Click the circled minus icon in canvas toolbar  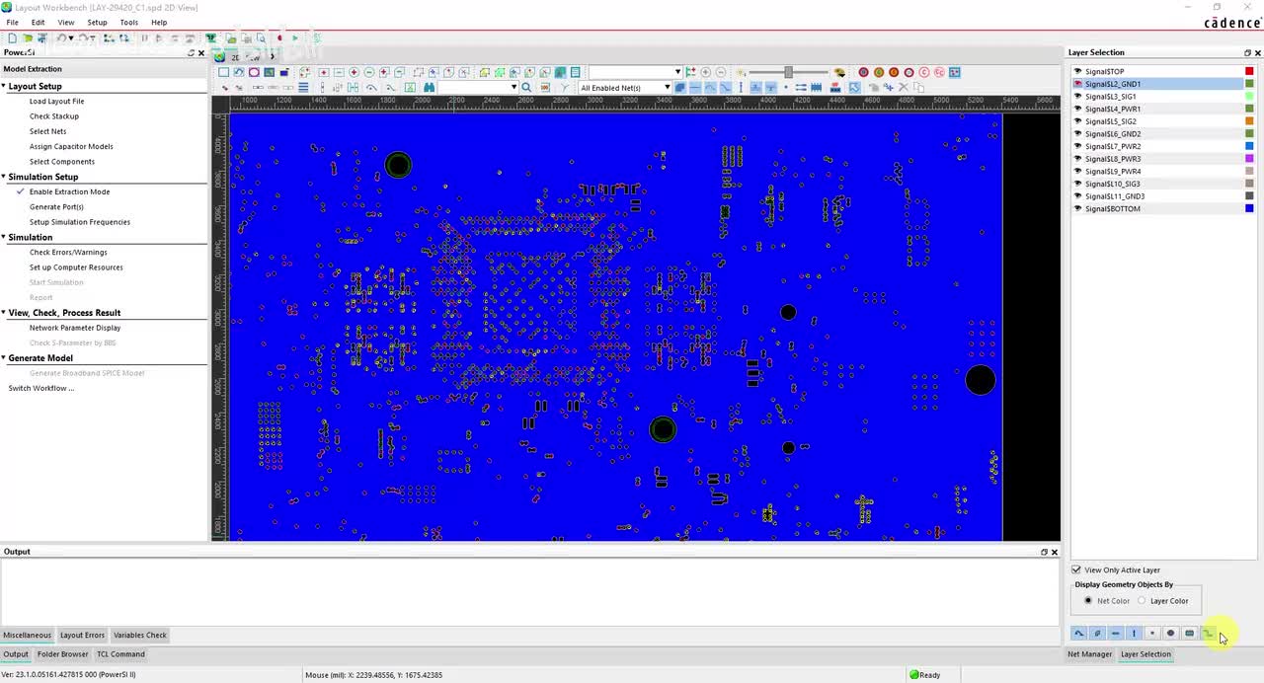pos(368,72)
